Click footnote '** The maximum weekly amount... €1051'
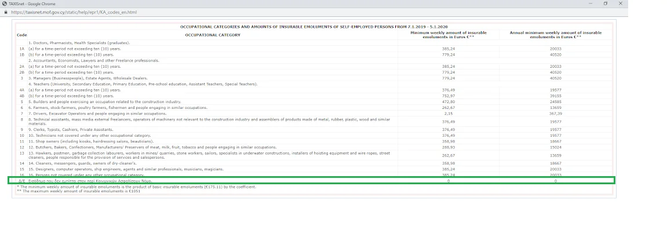 (x=79, y=191)
